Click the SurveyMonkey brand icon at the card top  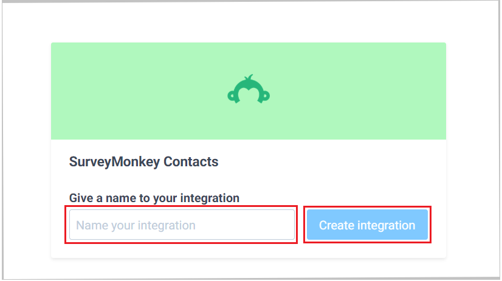pos(249,90)
